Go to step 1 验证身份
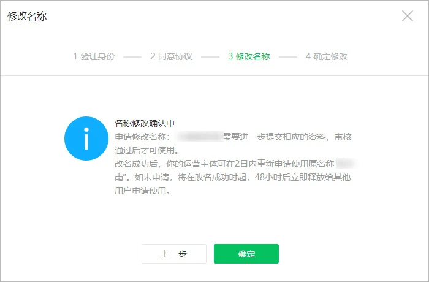 click(x=94, y=56)
